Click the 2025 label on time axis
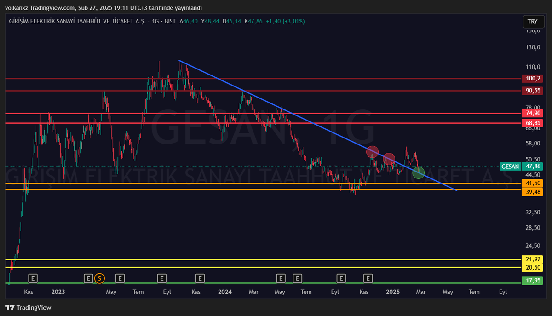Viewport: 552px width, 316px height. (392, 292)
